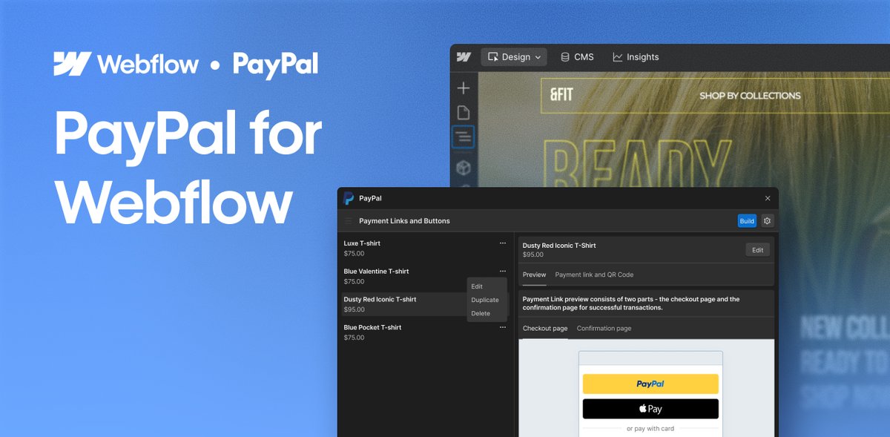The width and height of the screenshot is (890, 437).
Task: Select the Blue Pocket T-shirt item
Action: coord(425,332)
